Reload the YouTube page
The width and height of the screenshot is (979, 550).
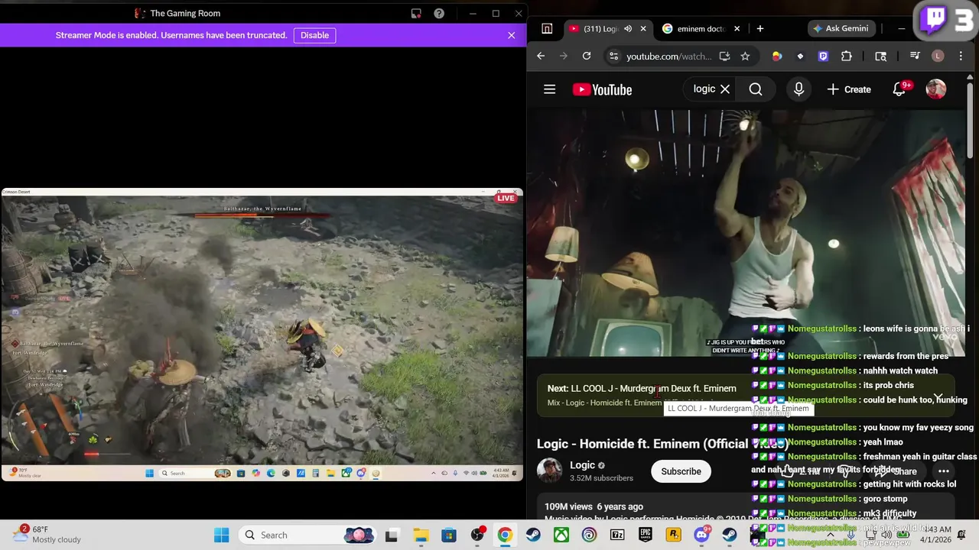point(587,56)
